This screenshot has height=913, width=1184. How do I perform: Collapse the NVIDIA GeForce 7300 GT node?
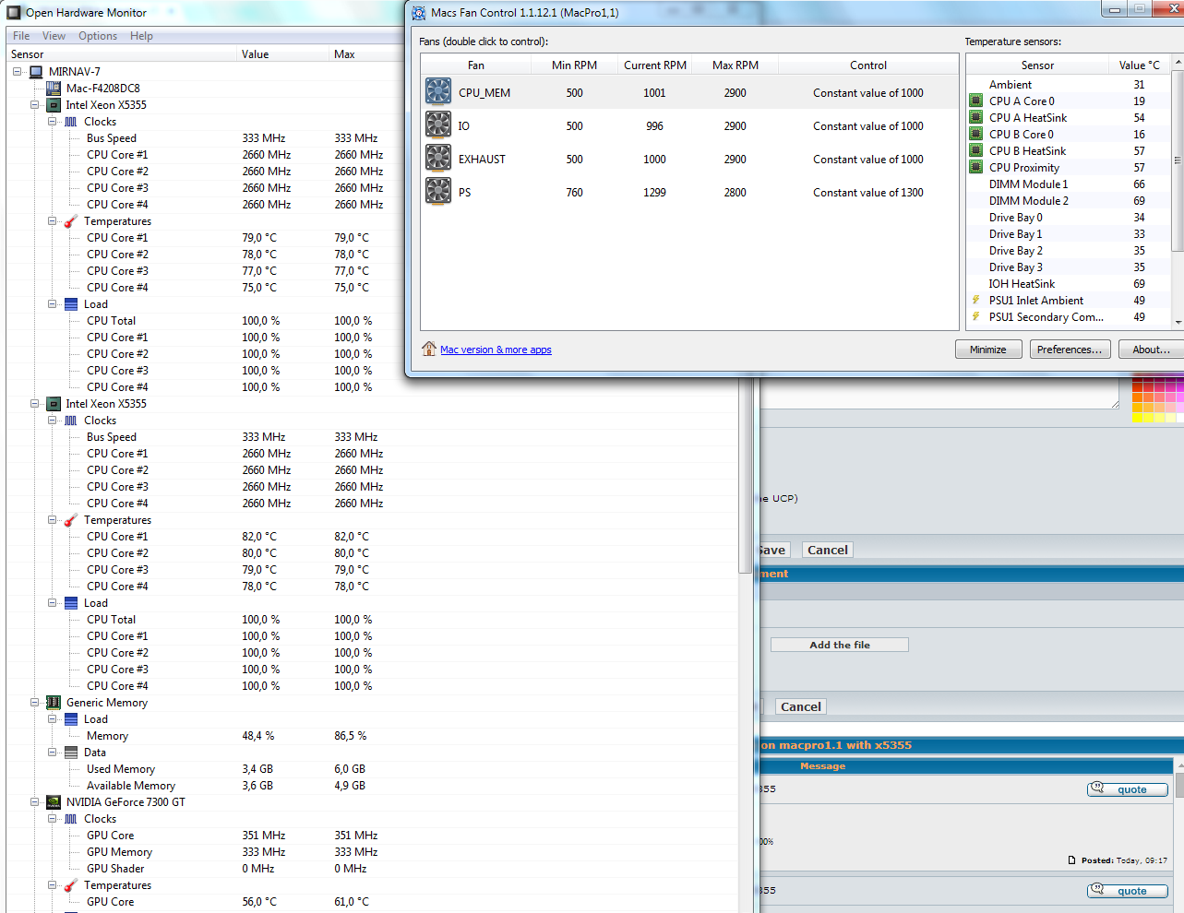click(35, 802)
